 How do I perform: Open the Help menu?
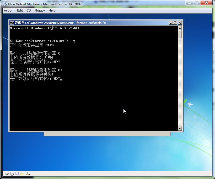coord(52,10)
